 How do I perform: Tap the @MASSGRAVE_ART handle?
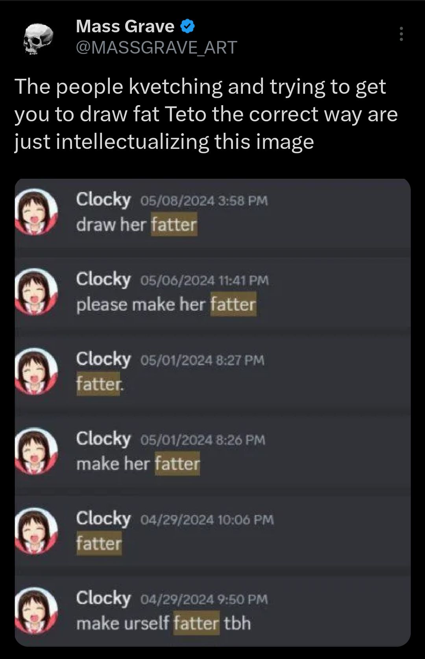(156, 47)
